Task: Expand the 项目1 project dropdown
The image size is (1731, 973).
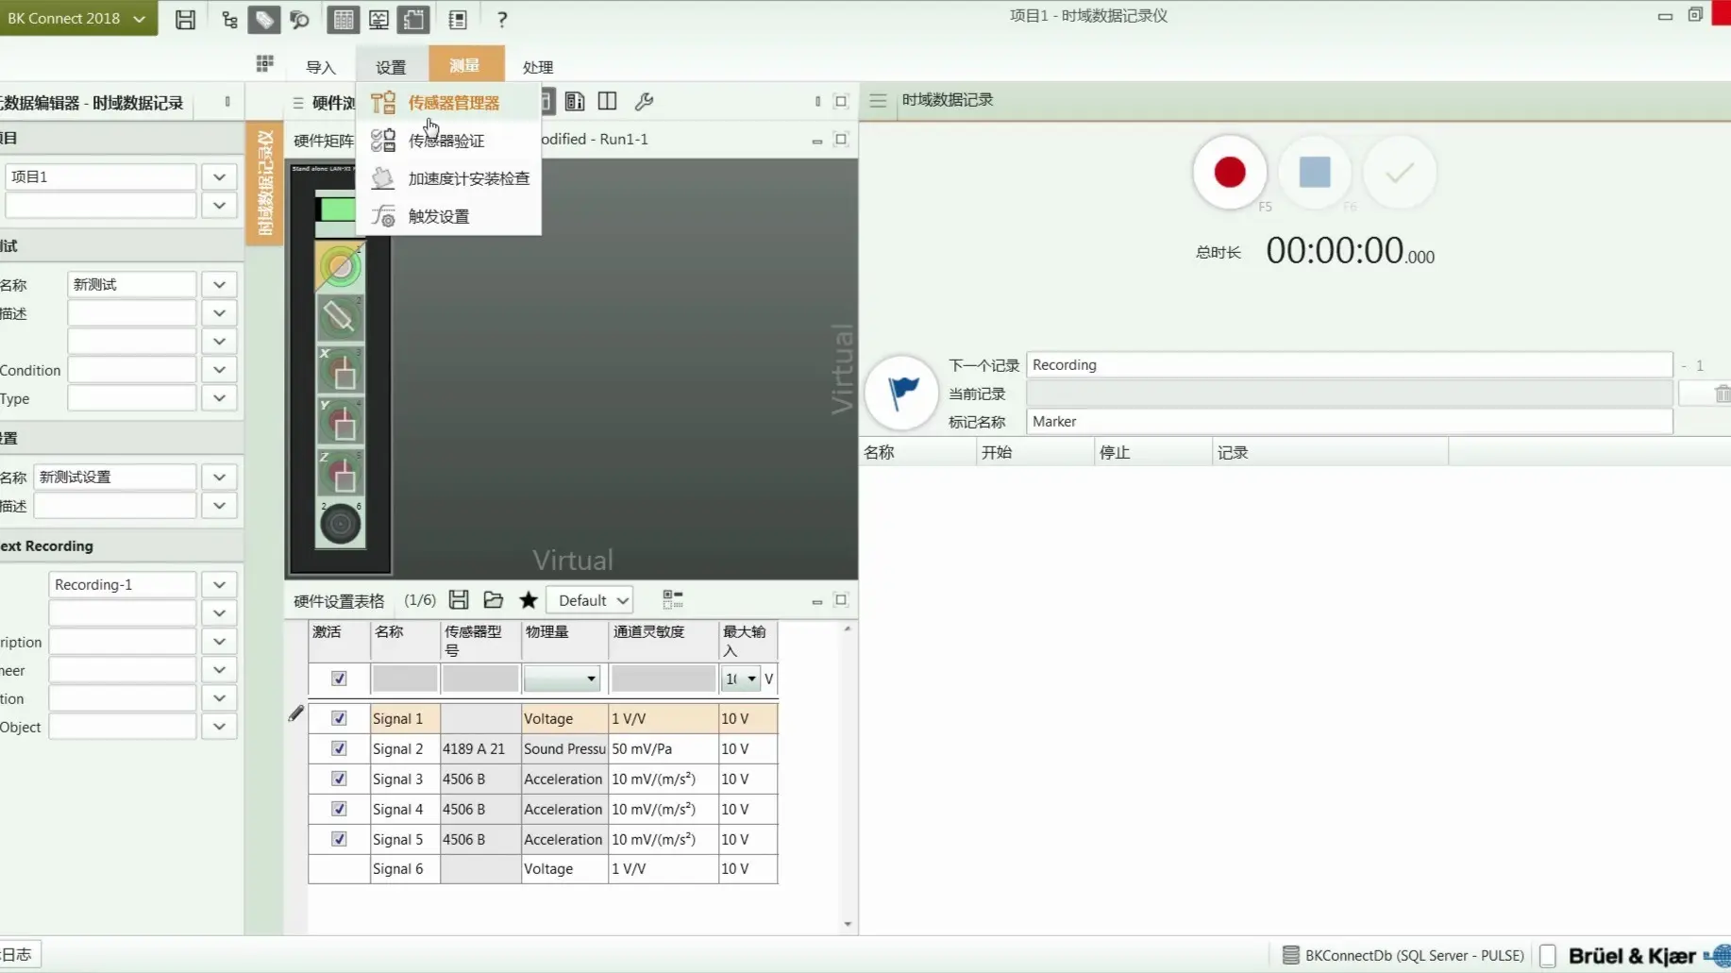Action: pos(219,176)
